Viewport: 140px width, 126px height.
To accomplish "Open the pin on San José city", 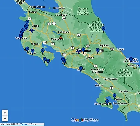I will [x=83, y=50].
